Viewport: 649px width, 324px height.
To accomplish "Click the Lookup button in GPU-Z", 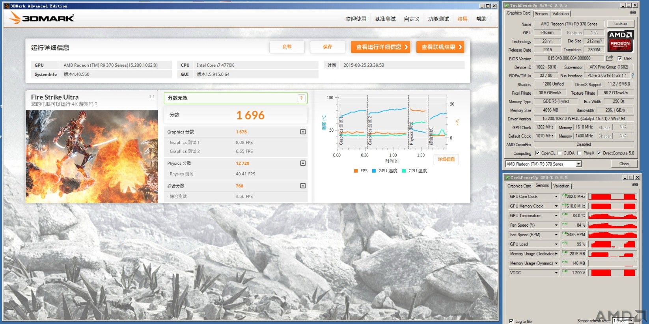I will [621, 24].
